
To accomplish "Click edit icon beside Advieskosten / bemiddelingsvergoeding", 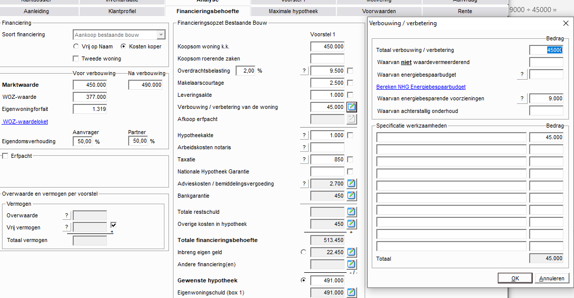I will [x=352, y=184].
